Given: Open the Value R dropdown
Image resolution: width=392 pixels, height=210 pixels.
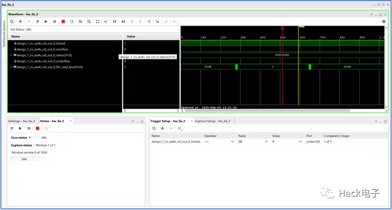Looking at the screenshot, I should [x=300, y=142].
